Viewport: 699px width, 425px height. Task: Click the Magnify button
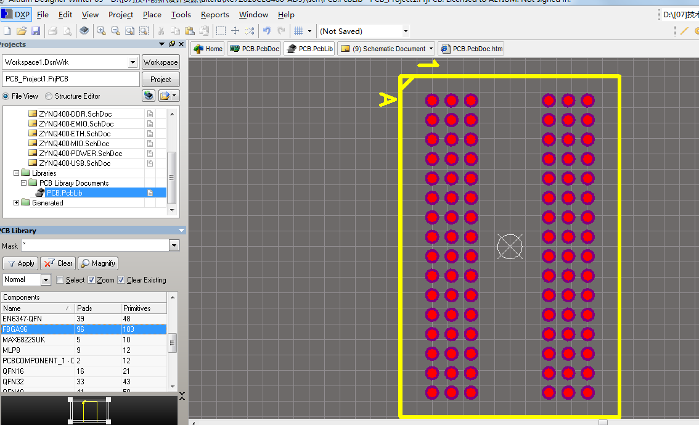(x=98, y=263)
